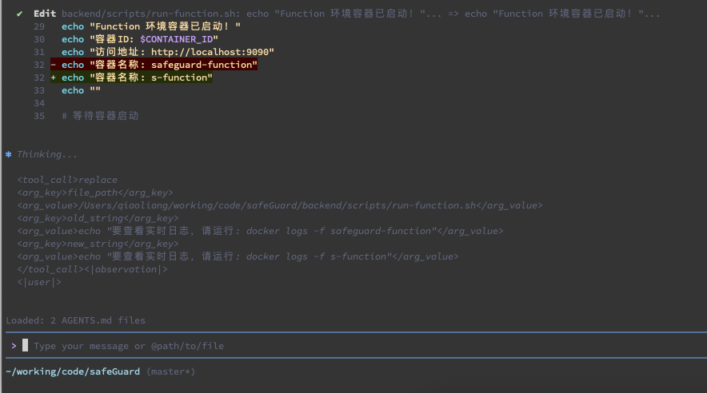Click the removed line containing safeguard-function
This screenshot has height=393, width=707.
(x=160, y=65)
